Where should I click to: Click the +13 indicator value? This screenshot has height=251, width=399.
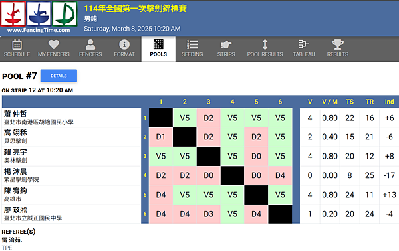[389, 195]
